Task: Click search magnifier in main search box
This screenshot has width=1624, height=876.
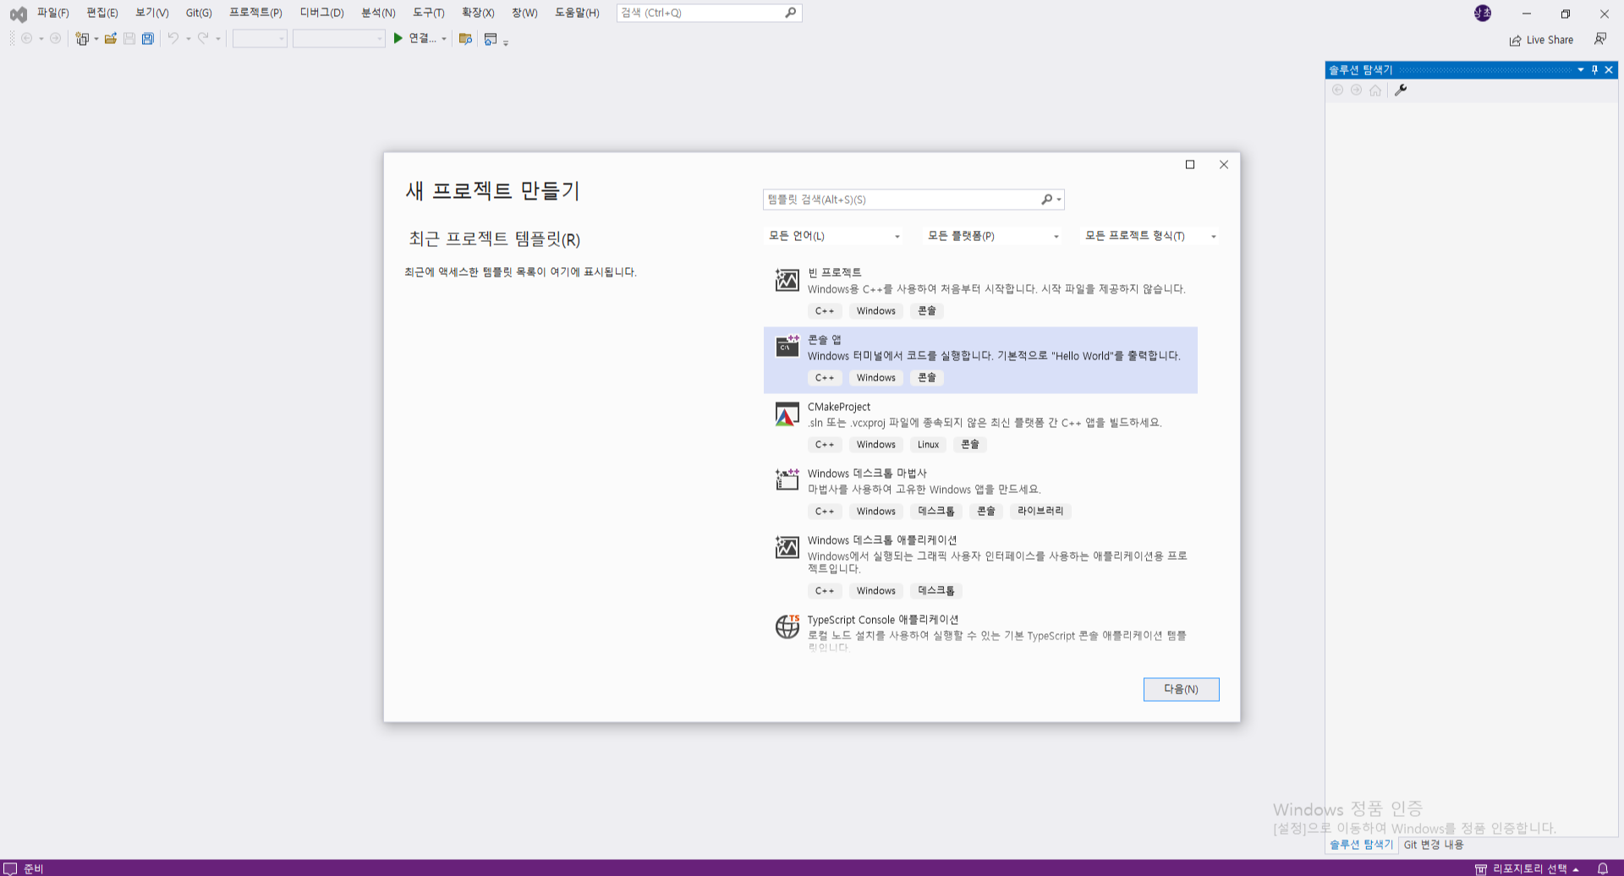Action: point(791,13)
